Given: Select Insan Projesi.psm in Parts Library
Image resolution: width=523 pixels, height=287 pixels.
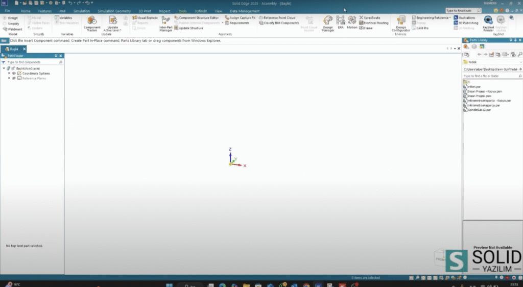Looking at the screenshot, I should [478, 96].
